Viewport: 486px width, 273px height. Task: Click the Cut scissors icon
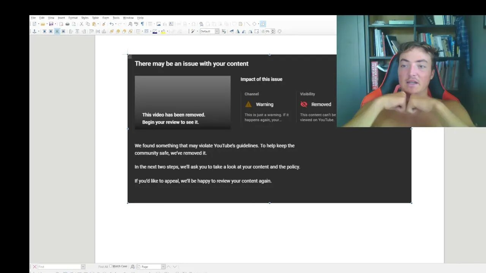click(x=81, y=24)
